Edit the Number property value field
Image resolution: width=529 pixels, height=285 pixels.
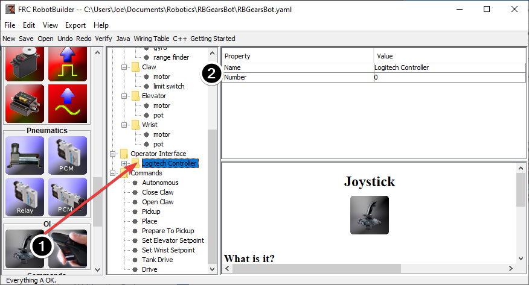tap(449, 77)
